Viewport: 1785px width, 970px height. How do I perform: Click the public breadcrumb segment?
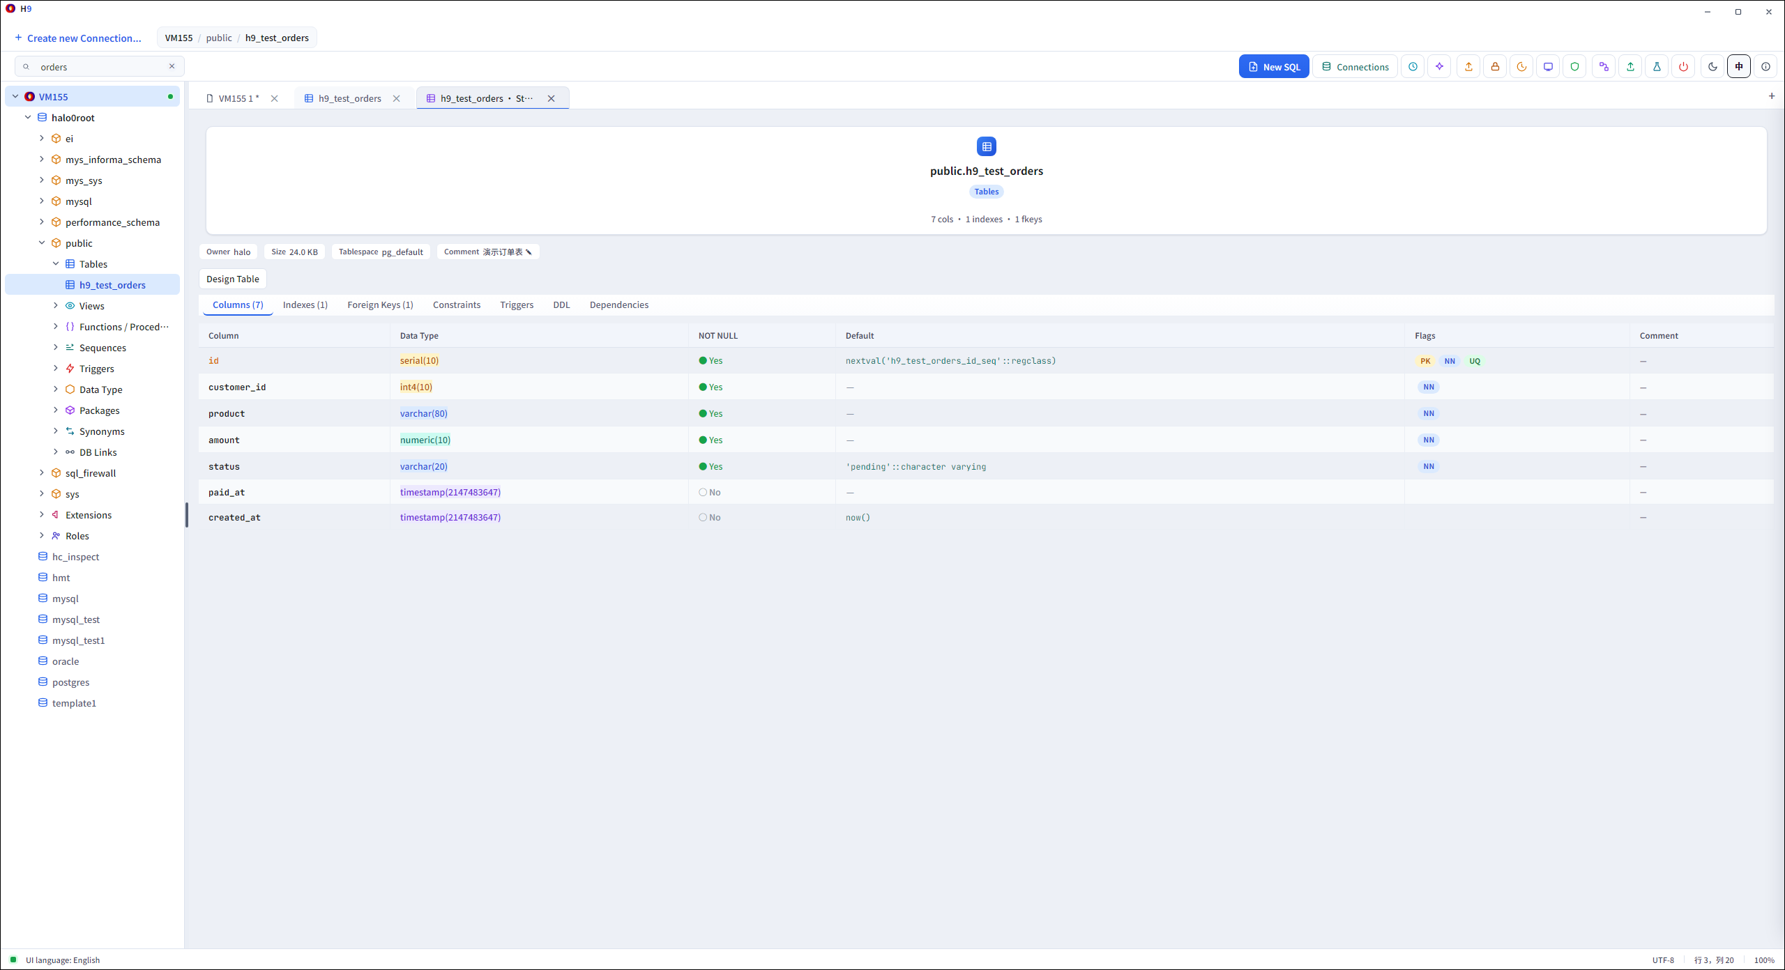219,38
